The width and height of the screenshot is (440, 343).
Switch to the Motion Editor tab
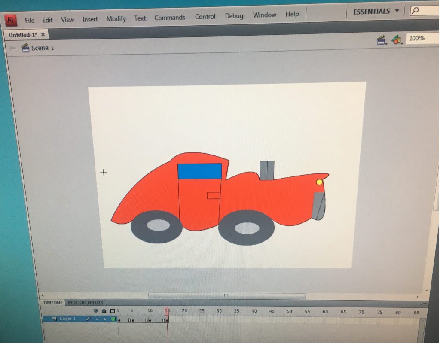pyautogui.click(x=86, y=302)
